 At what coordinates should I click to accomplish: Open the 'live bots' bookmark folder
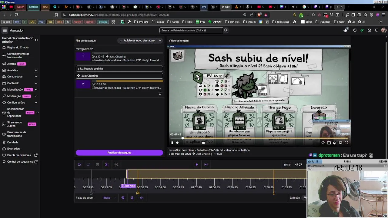click(141, 22)
